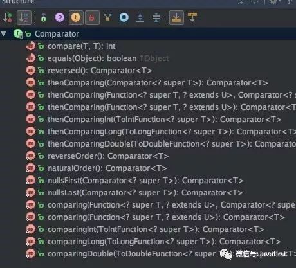Viewport: 296px width, 268px height.
Task: Select comparingInt(ToIntFunction) method
Action: [156, 229]
